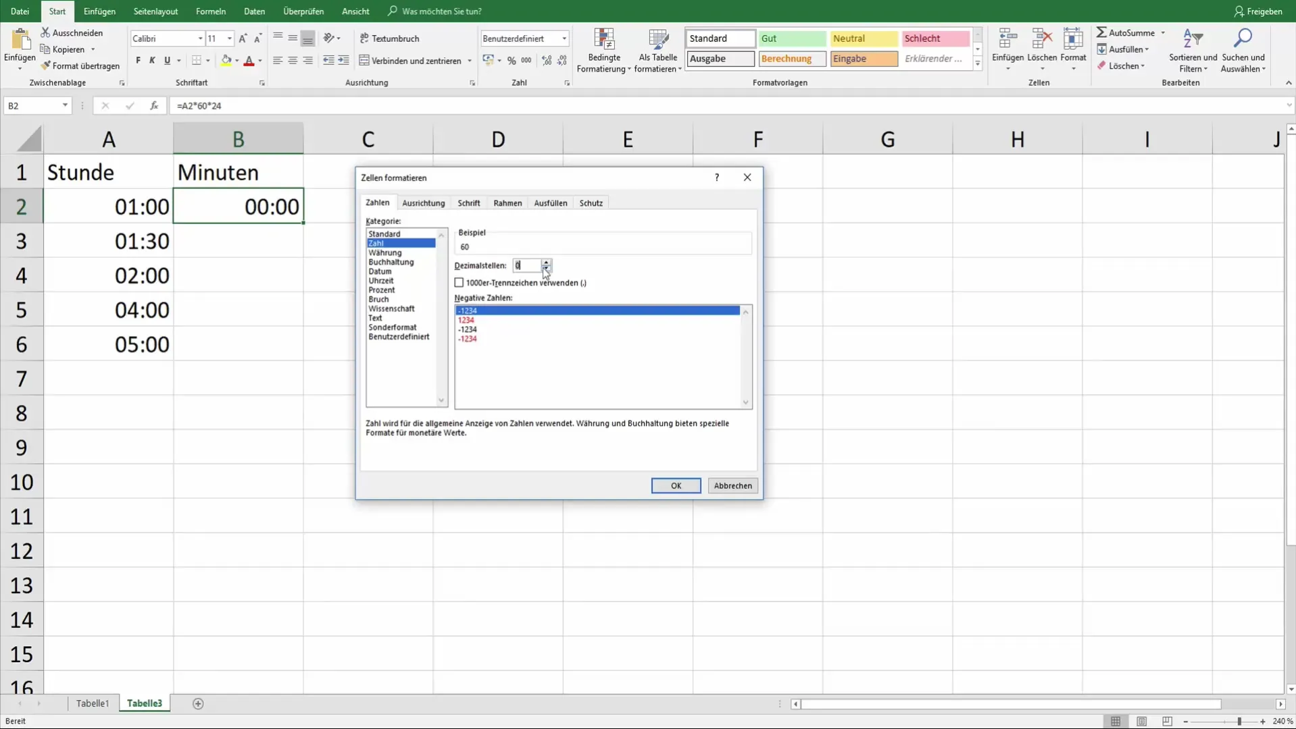This screenshot has height=729, width=1296.
Task: Click the fill color bucket icon
Action: click(x=226, y=61)
